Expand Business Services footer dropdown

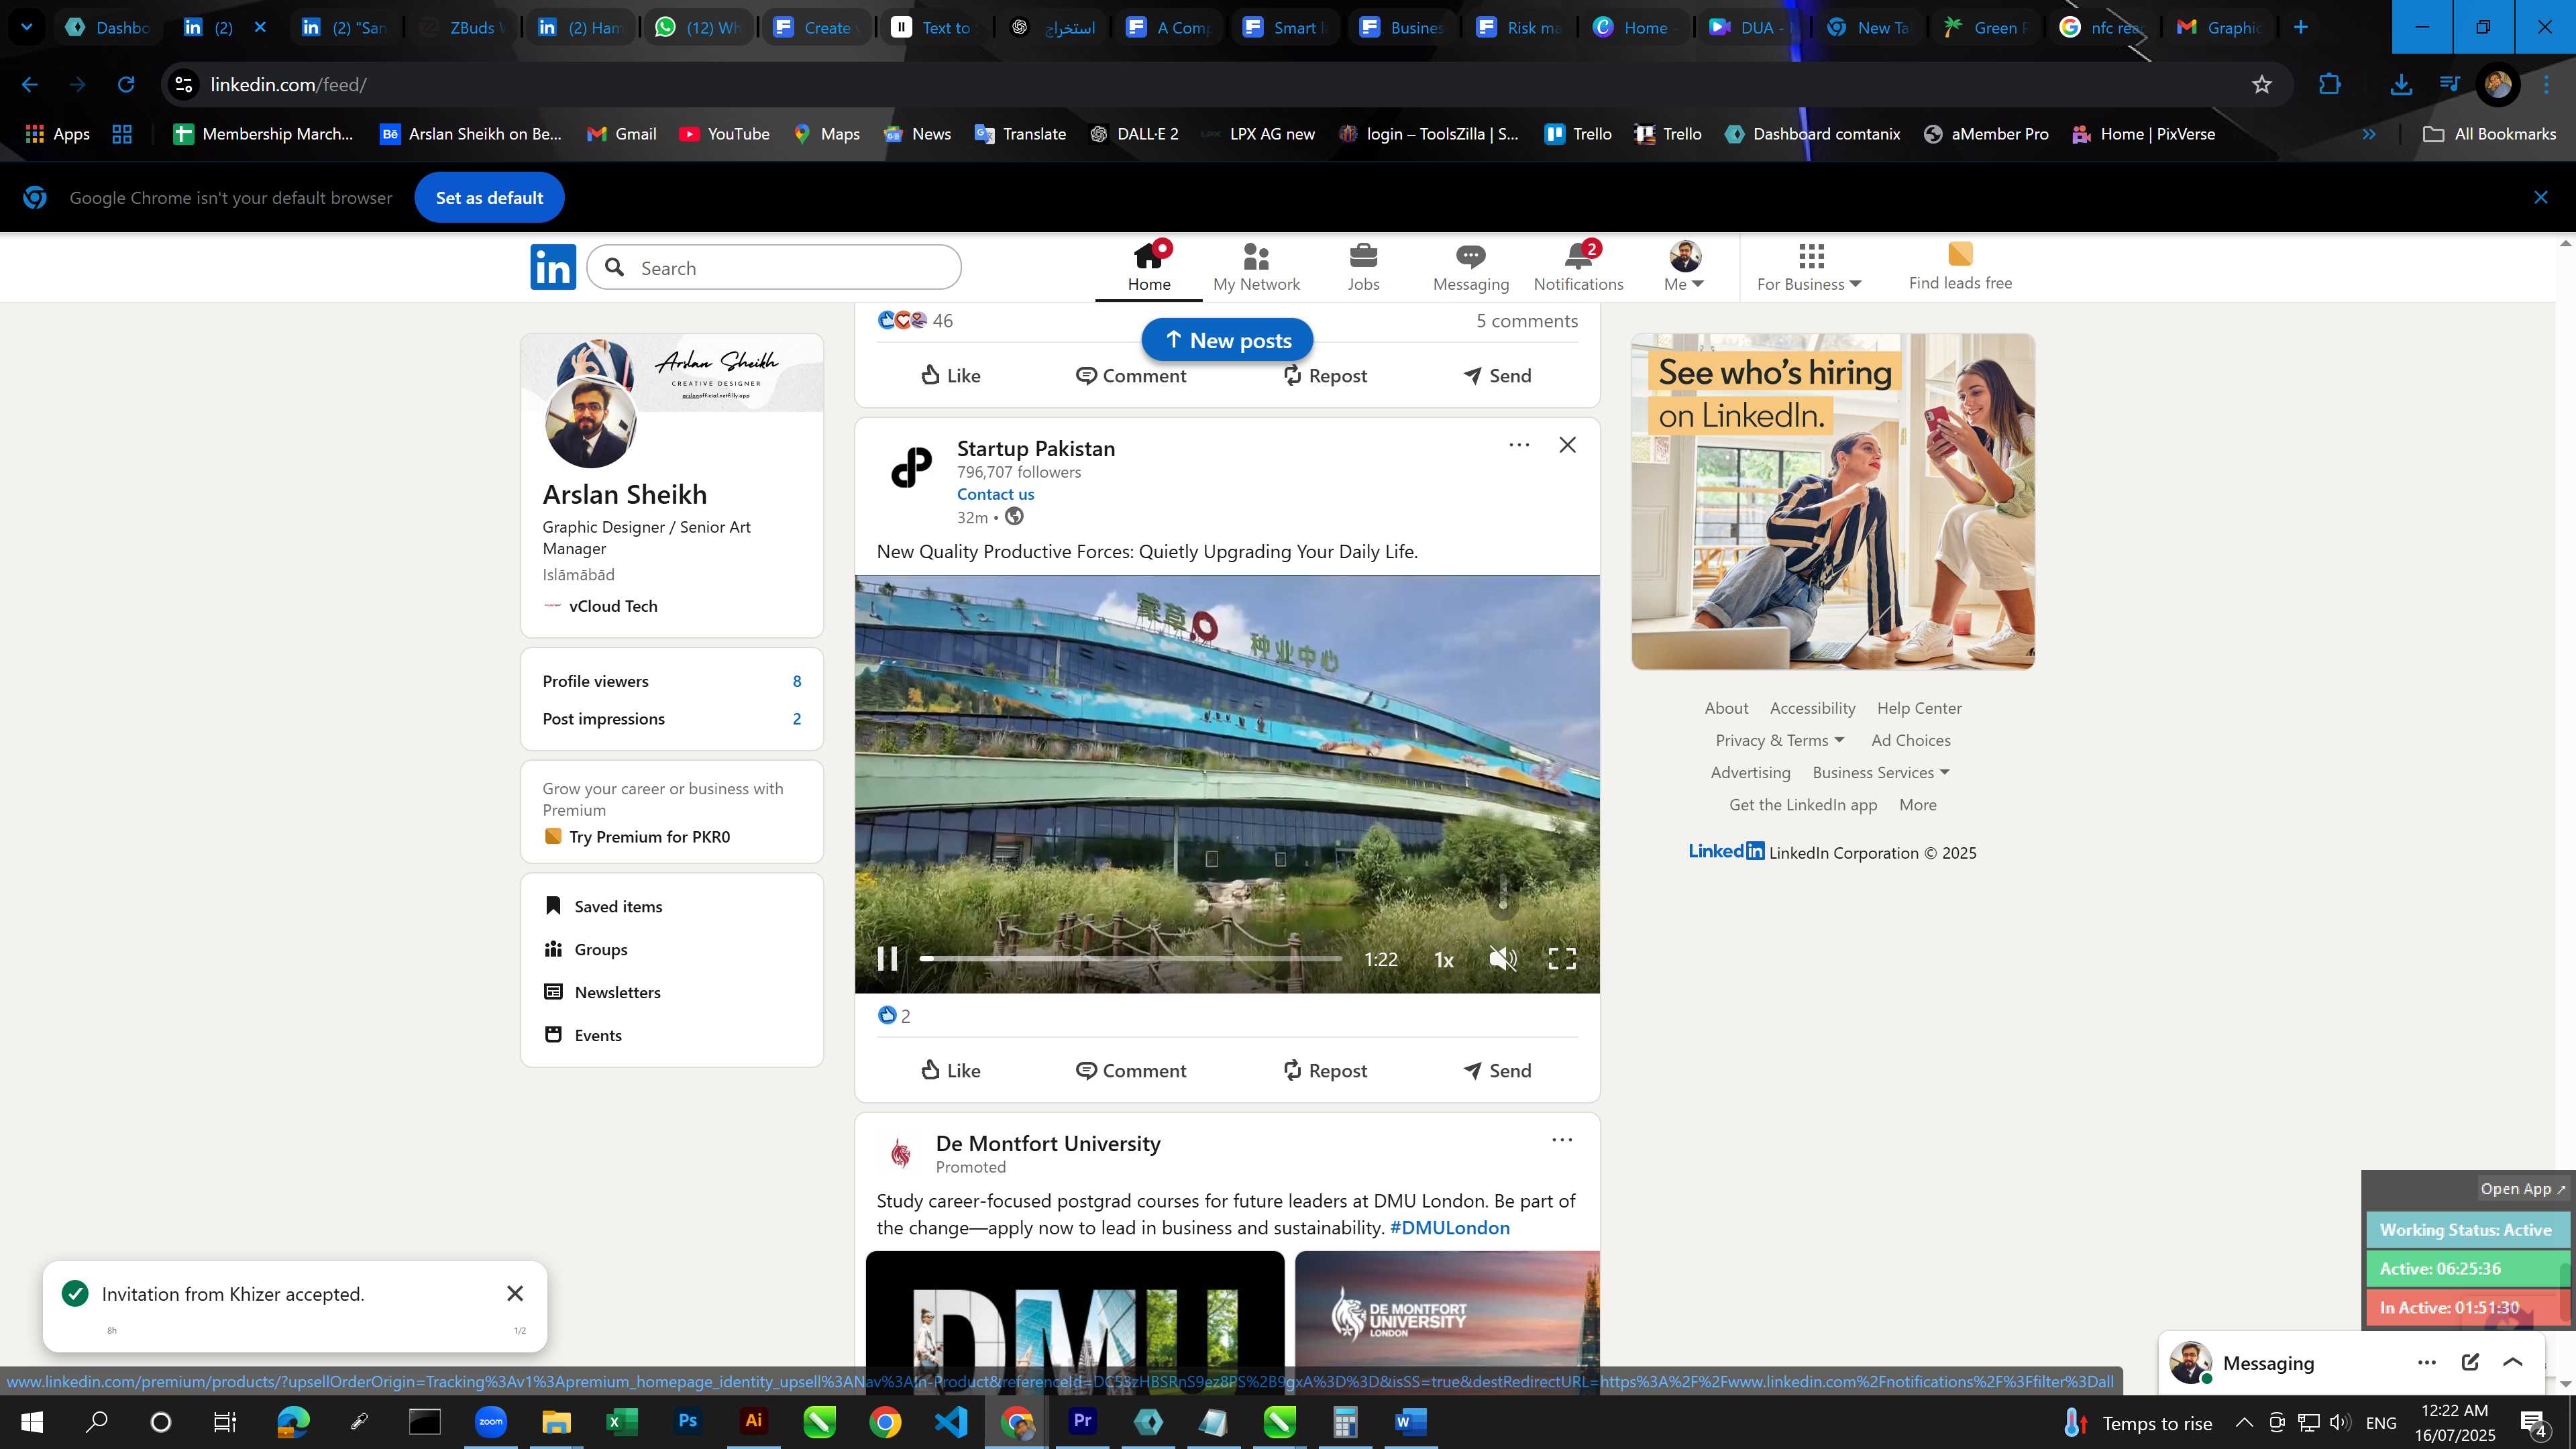pyautogui.click(x=1881, y=773)
